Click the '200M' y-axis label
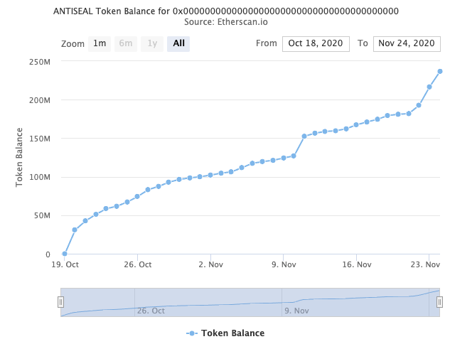The width and height of the screenshot is (450, 344). click(x=40, y=100)
